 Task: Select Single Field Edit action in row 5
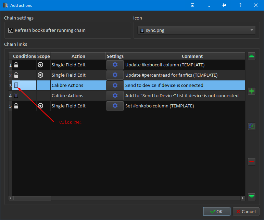[x=78, y=106]
